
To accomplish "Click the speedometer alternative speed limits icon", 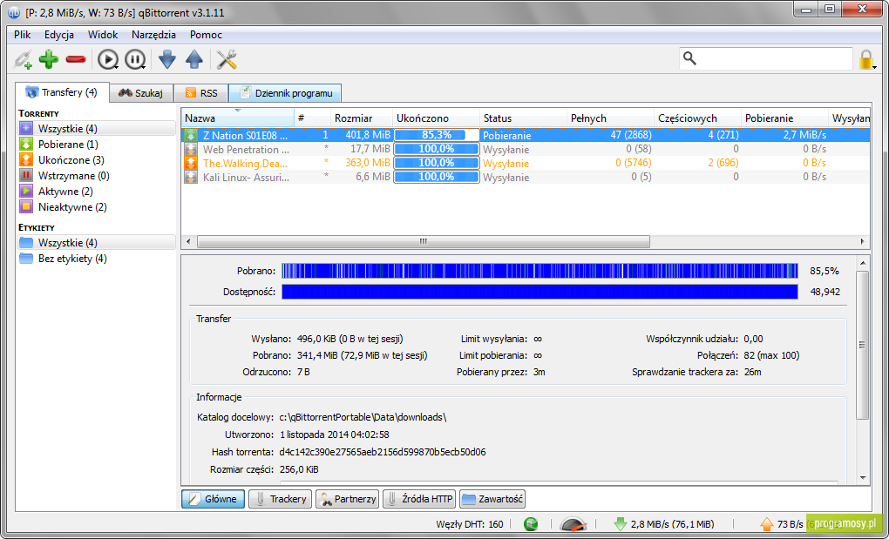I will coord(573,524).
